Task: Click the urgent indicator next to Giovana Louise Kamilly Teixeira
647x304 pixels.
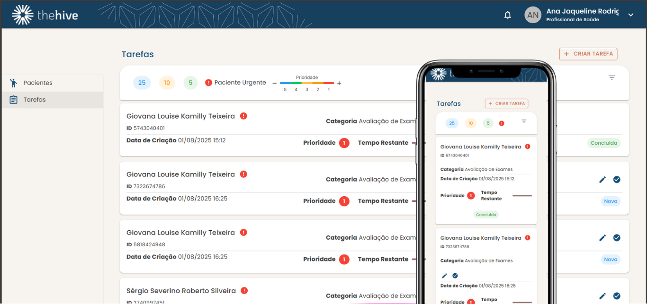Action: click(x=243, y=115)
